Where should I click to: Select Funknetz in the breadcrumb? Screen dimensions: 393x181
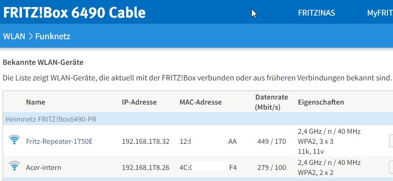(x=52, y=36)
